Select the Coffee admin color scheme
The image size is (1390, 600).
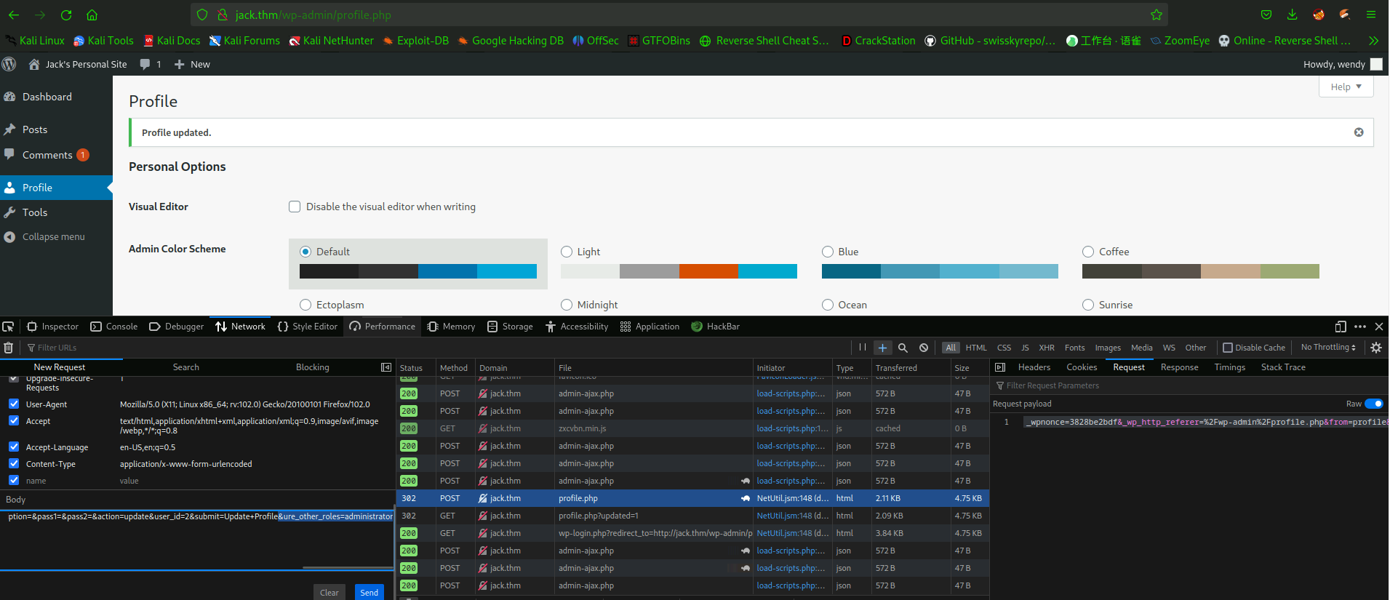[1088, 252]
